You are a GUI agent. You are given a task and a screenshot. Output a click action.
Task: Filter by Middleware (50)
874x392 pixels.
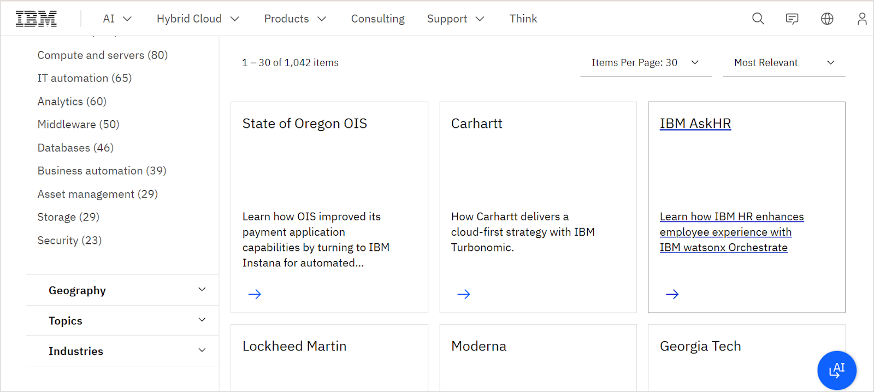(x=78, y=125)
